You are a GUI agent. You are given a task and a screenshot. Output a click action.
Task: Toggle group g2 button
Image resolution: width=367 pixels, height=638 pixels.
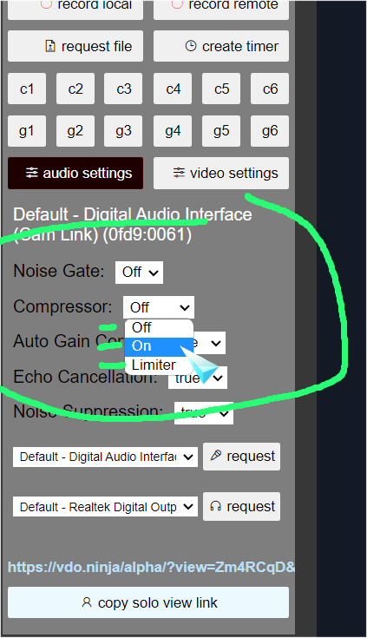75,131
